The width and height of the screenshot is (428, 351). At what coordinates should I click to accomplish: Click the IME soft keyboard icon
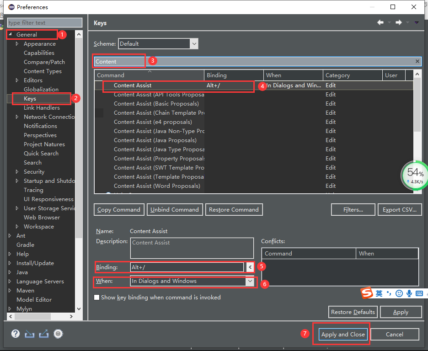[419, 293]
